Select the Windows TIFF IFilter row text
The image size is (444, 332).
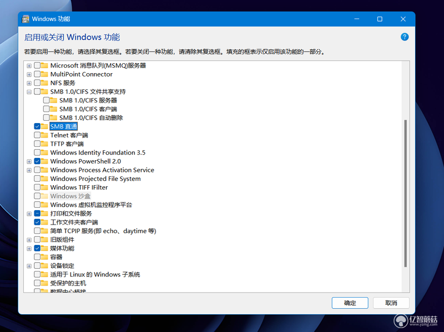tap(79, 187)
